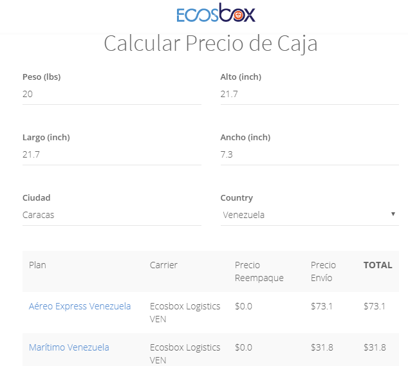Image resolution: width=408 pixels, height=366 pixels.
Task: Click the Peso (lbs) input field
Action: point(111,94)
